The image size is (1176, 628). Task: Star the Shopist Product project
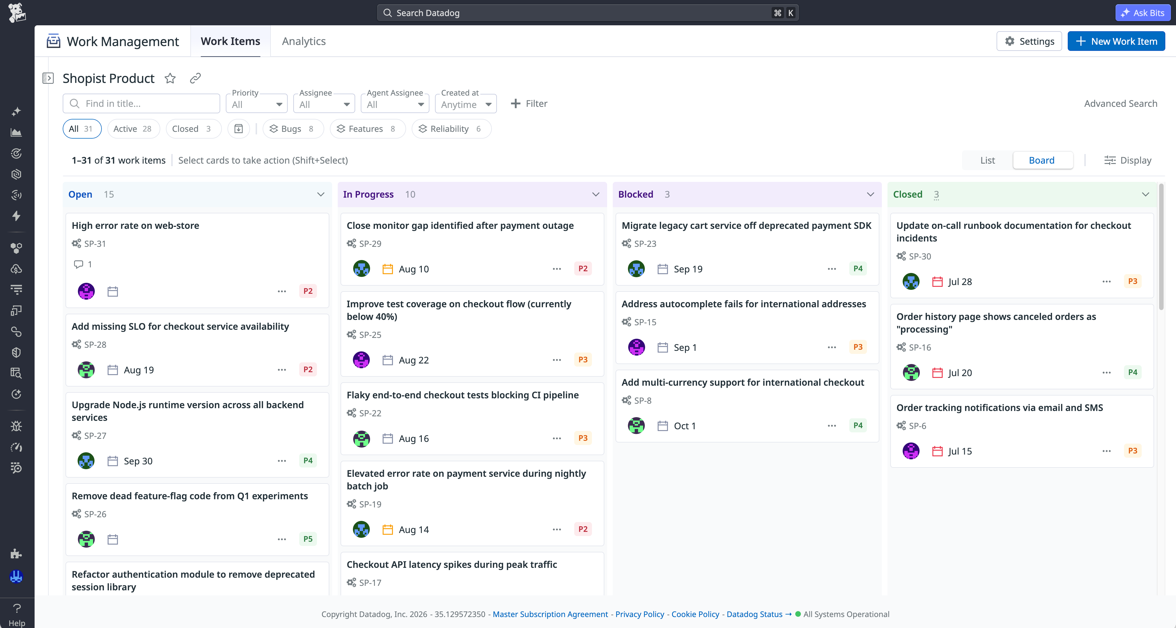(170, 78)
